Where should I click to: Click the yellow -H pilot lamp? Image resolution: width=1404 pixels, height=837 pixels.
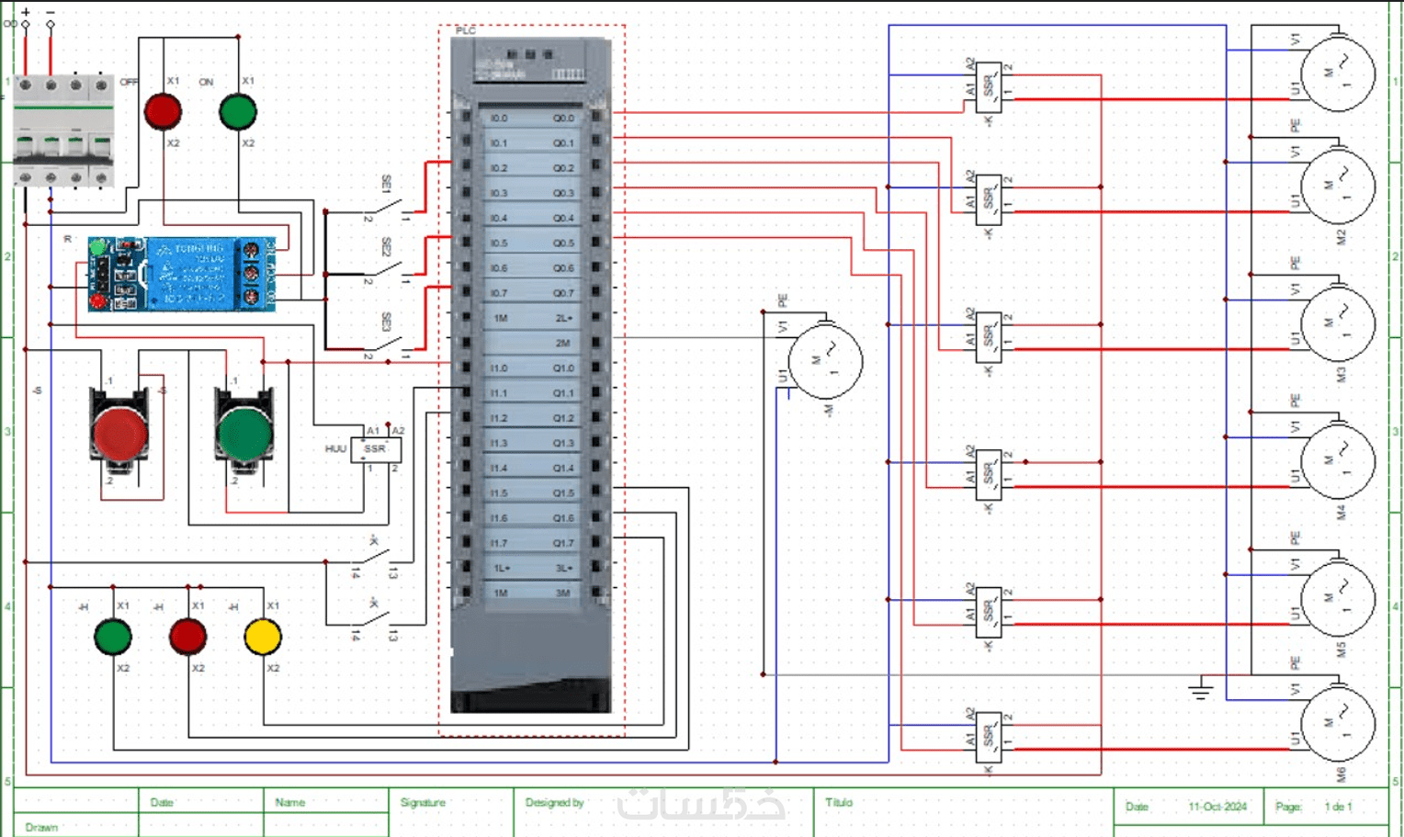263,637
